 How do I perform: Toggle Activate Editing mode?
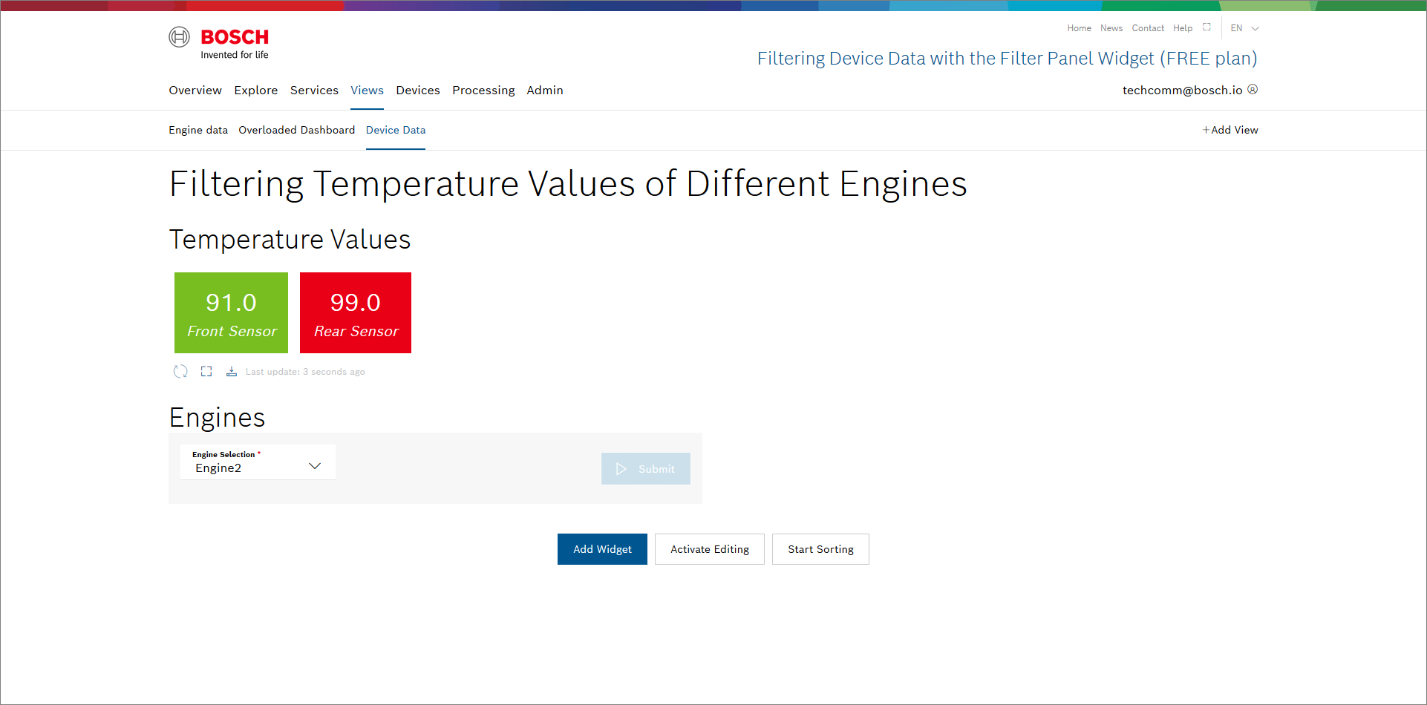(x=709, y=549)
